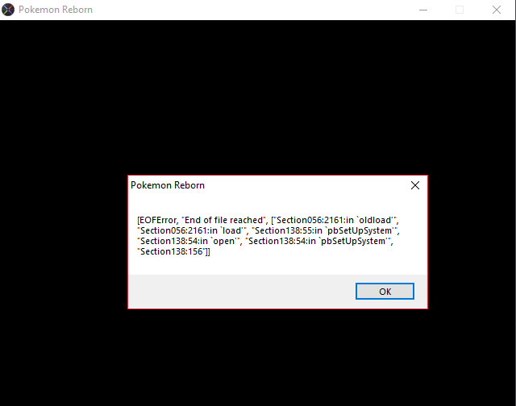Click black canvas left of error dialog
This screenshot has width=516, height=406.
[64, 242]
